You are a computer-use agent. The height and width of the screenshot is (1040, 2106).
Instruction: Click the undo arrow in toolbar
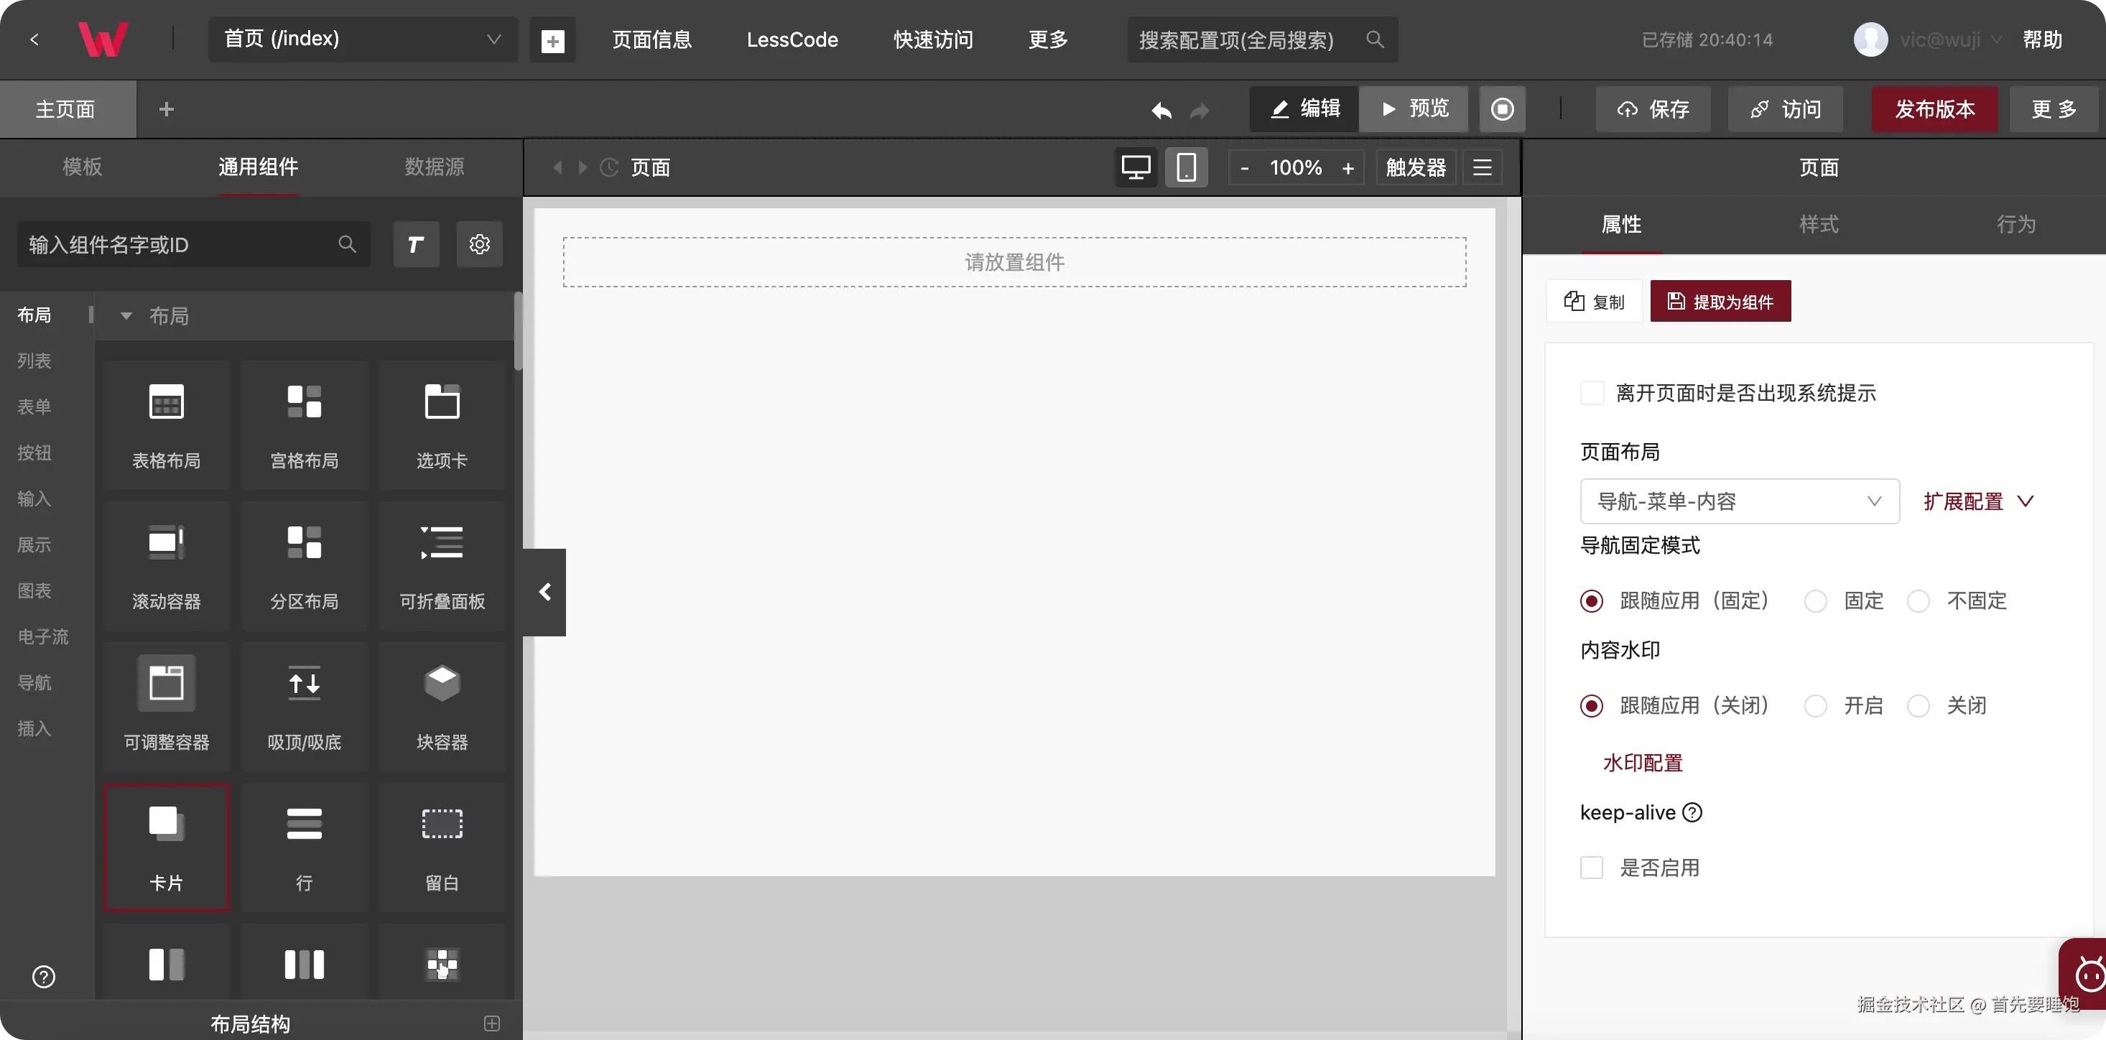click(1161, 110)
